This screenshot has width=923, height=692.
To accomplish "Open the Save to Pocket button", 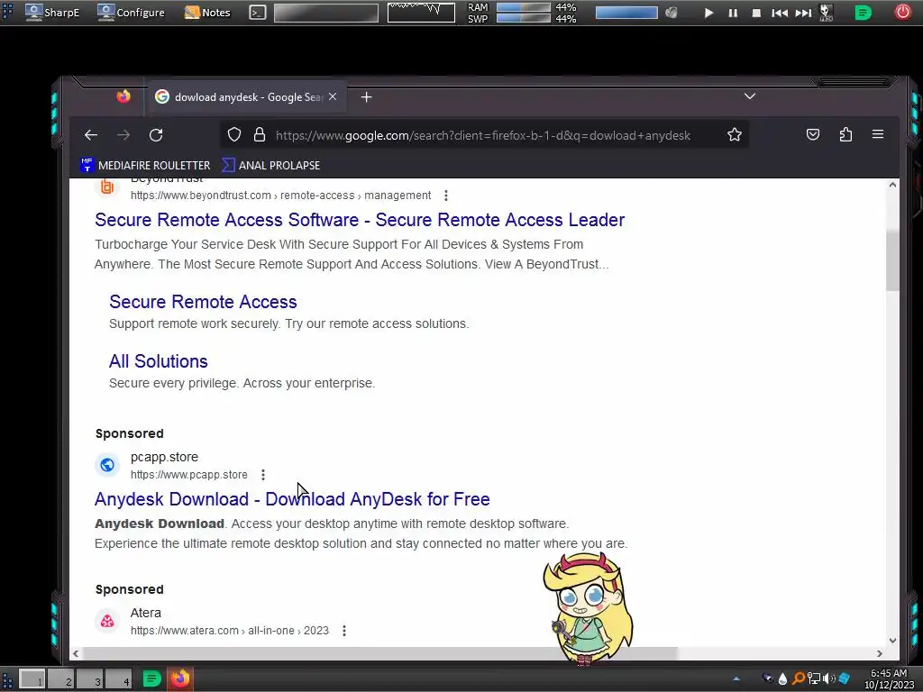I will pyautogui.click(x=813, y=135).
